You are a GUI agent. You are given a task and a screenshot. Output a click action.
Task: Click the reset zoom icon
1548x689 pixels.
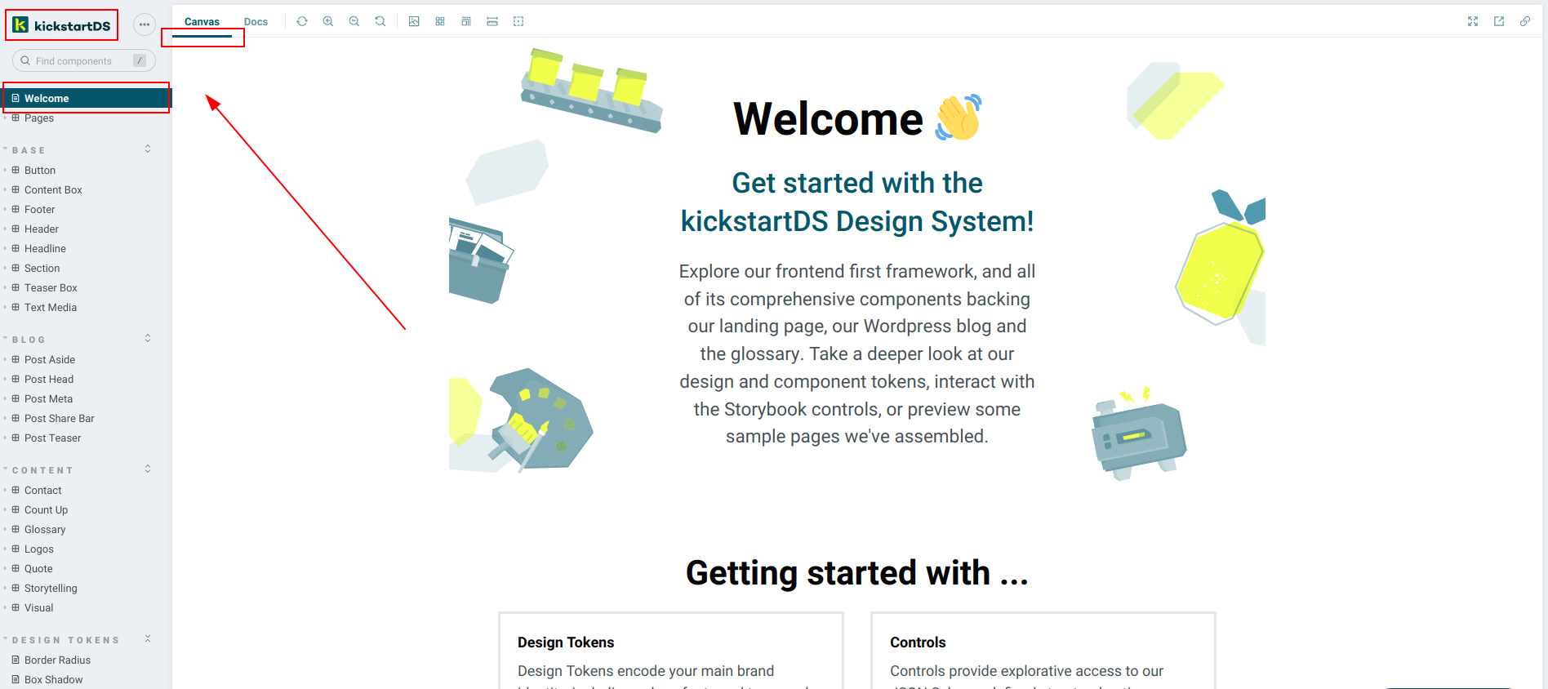(x=380, y=21)
